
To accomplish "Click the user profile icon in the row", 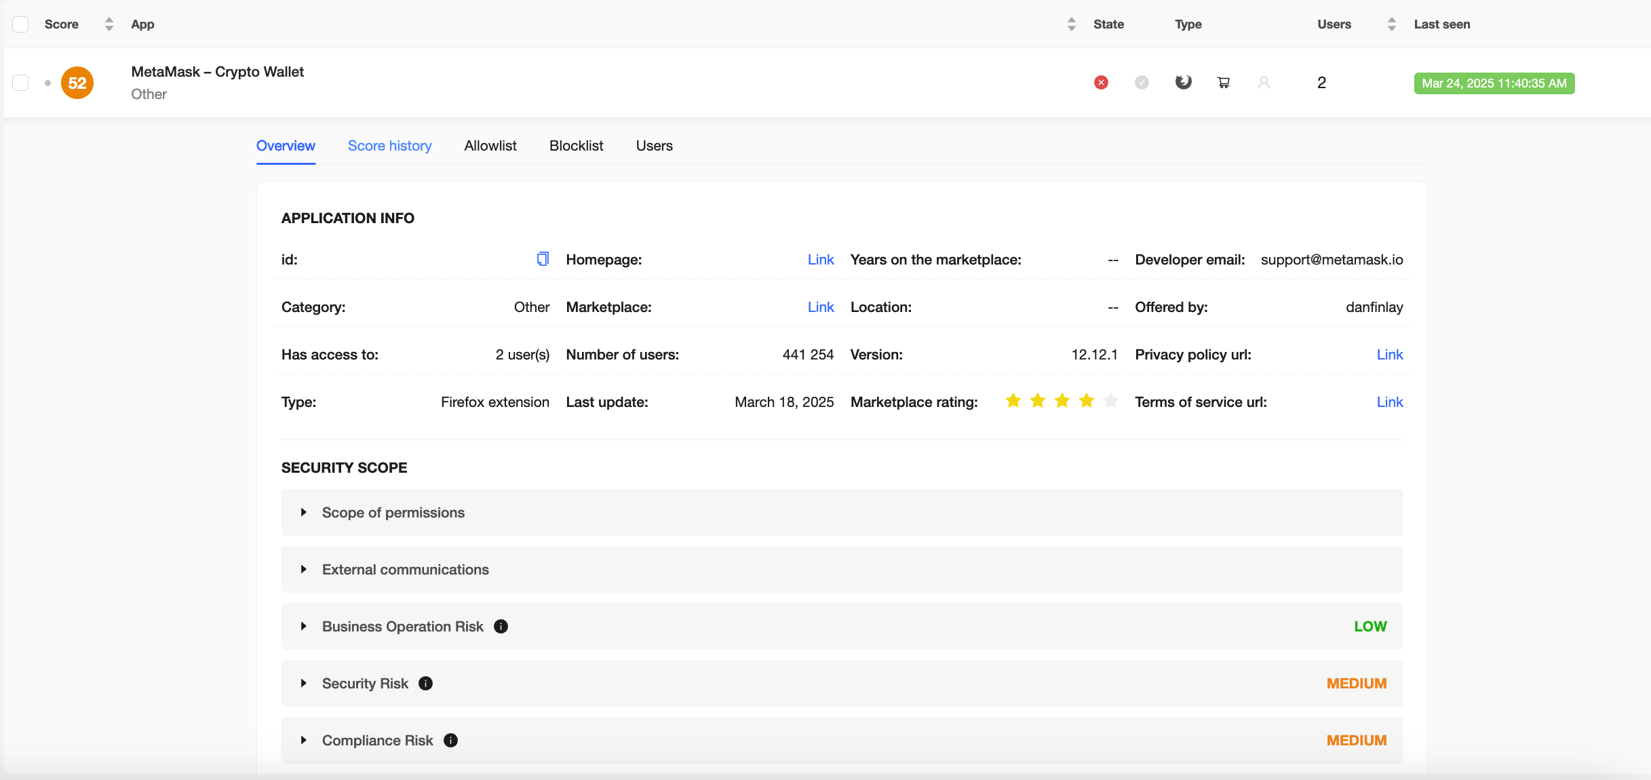I will pos(1264,82).
